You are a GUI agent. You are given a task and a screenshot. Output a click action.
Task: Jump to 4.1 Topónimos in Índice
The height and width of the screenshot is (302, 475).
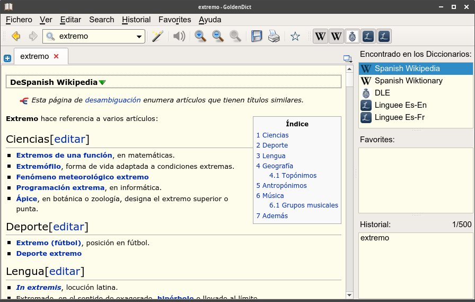(x=293, y=176)
